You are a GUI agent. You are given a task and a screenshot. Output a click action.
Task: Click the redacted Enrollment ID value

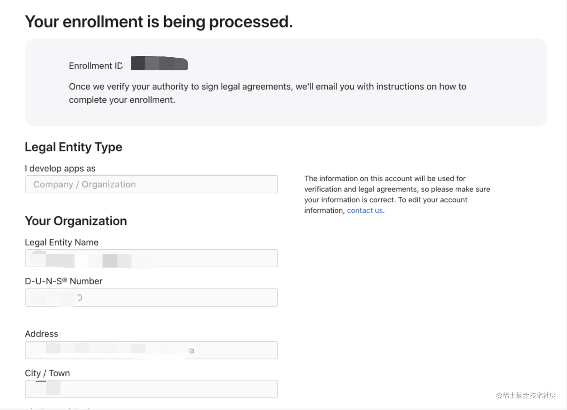point(159,63)
